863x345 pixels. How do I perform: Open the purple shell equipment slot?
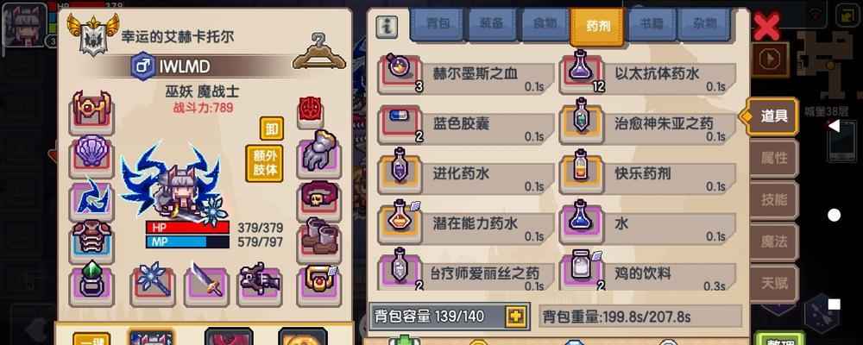tap(92, 155)
